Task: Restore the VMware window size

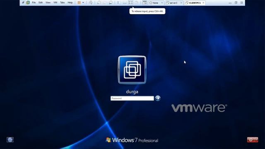Action: (236, 3)
